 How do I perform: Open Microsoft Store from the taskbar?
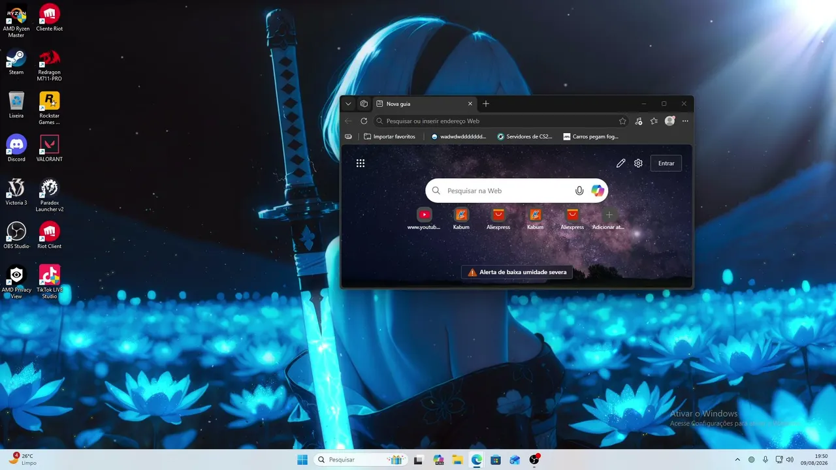coord(496,460)
